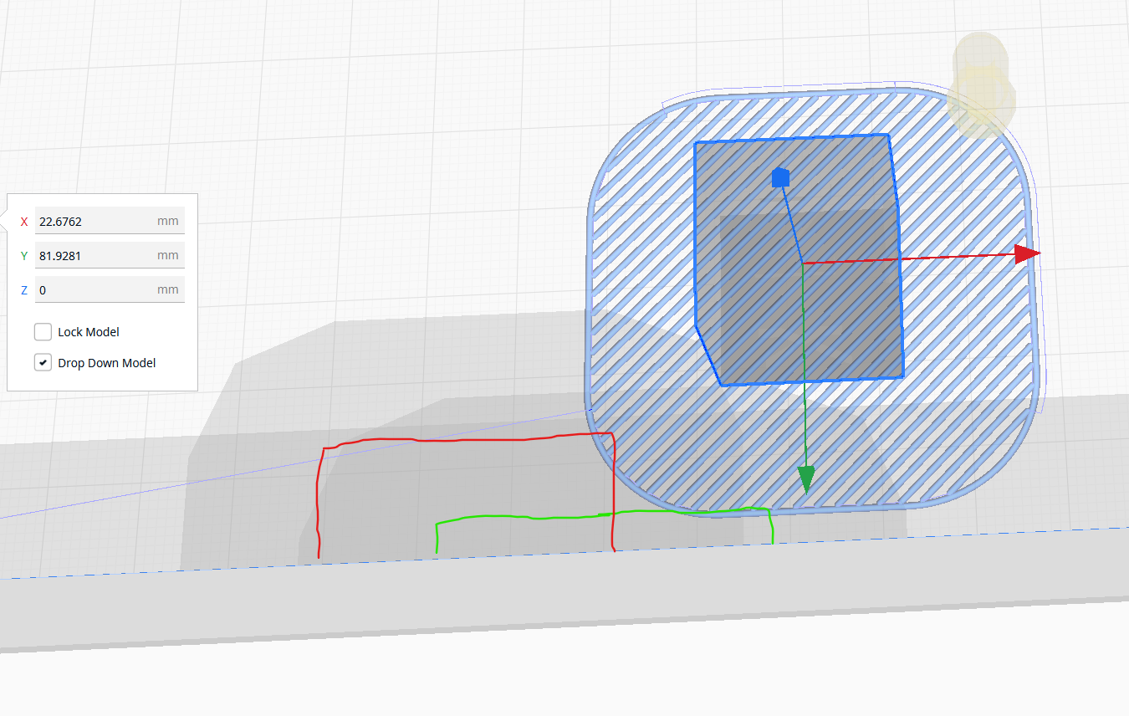Screen dimensions: 1129x716
Task: Select the X coordinate input field
Action: click(x=109, y=221)
